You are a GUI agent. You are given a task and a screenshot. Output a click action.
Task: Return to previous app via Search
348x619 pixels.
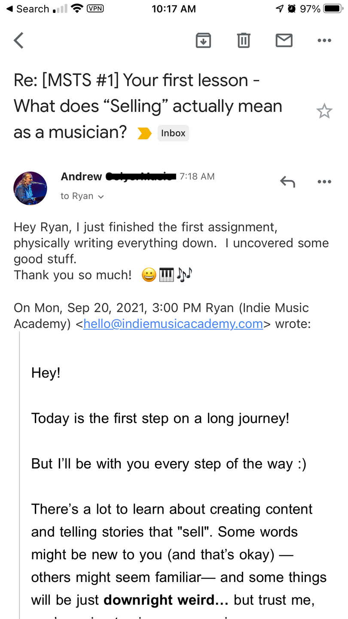pos(27,9)
